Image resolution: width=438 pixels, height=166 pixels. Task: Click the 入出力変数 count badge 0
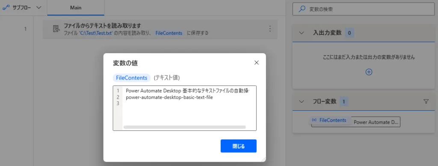click(x=349, y=33)
